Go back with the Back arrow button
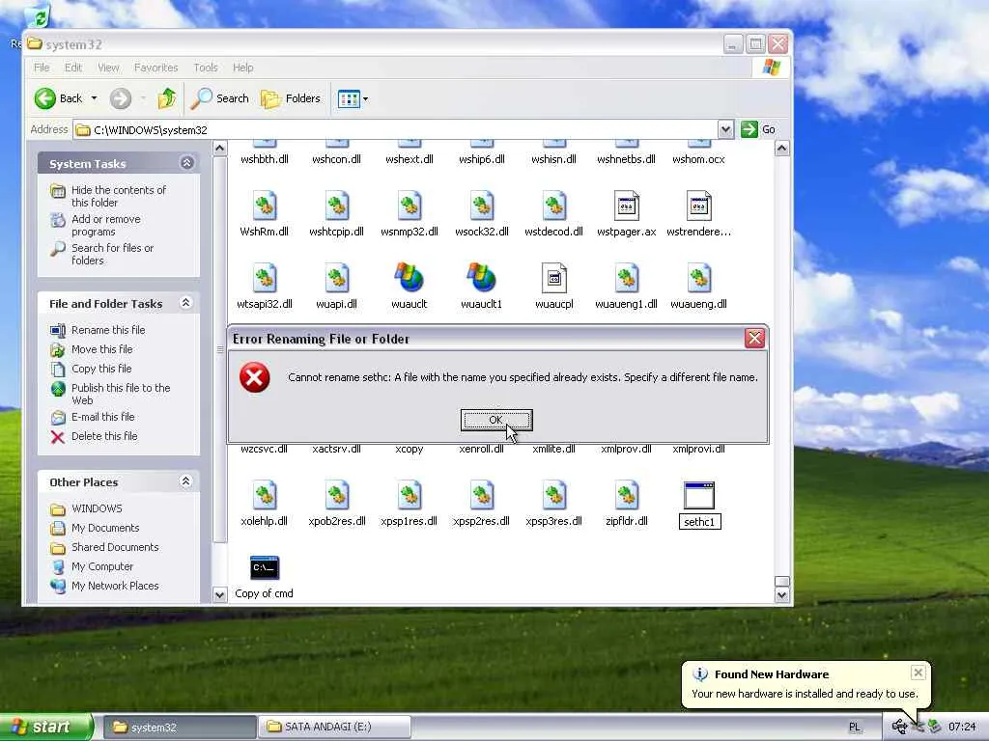The image size is (989, 741). 58,98
